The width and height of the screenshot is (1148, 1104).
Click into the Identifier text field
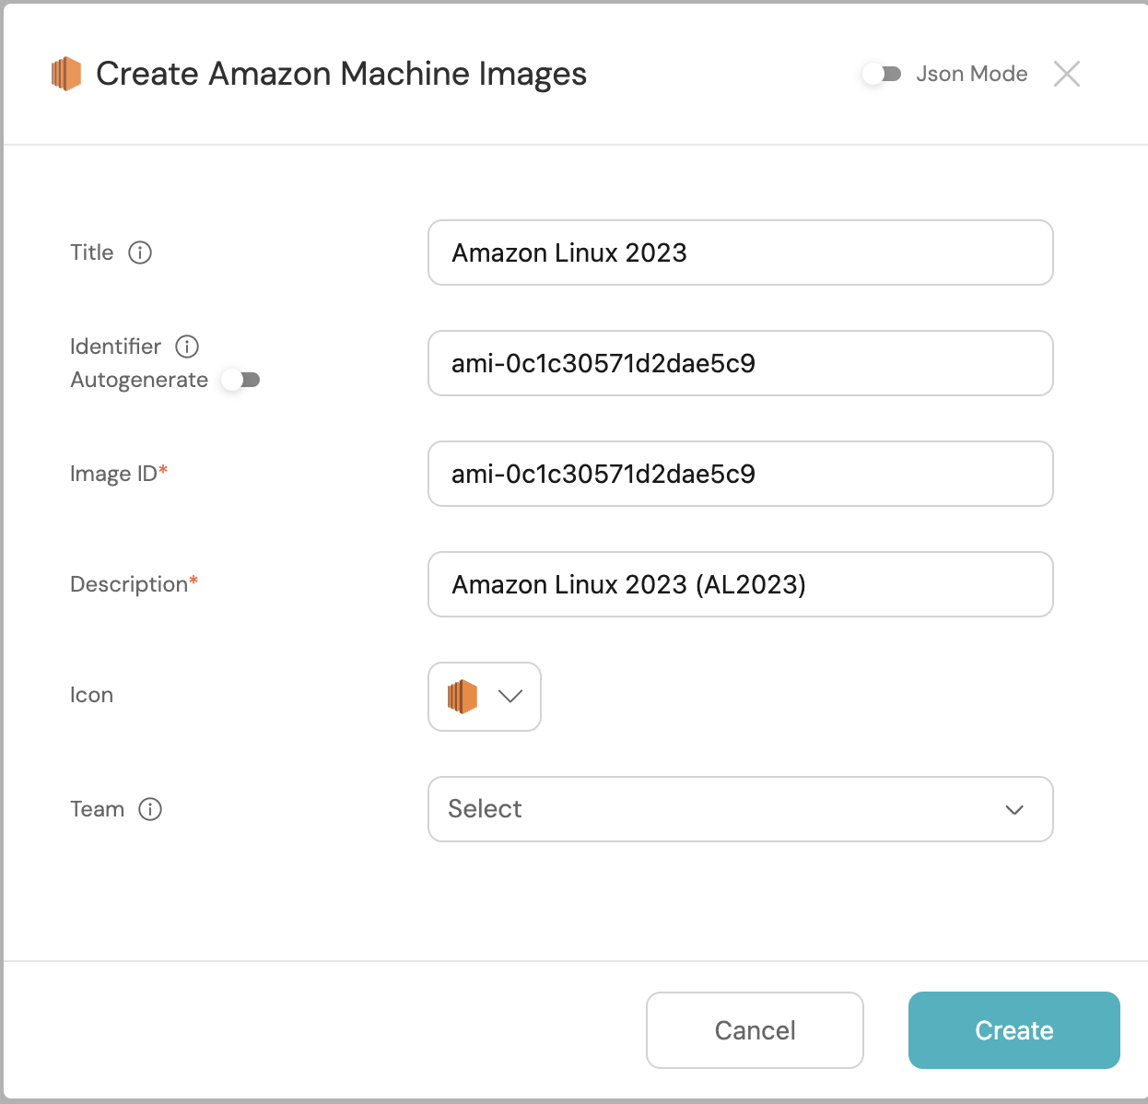click(x=740, y=363)
